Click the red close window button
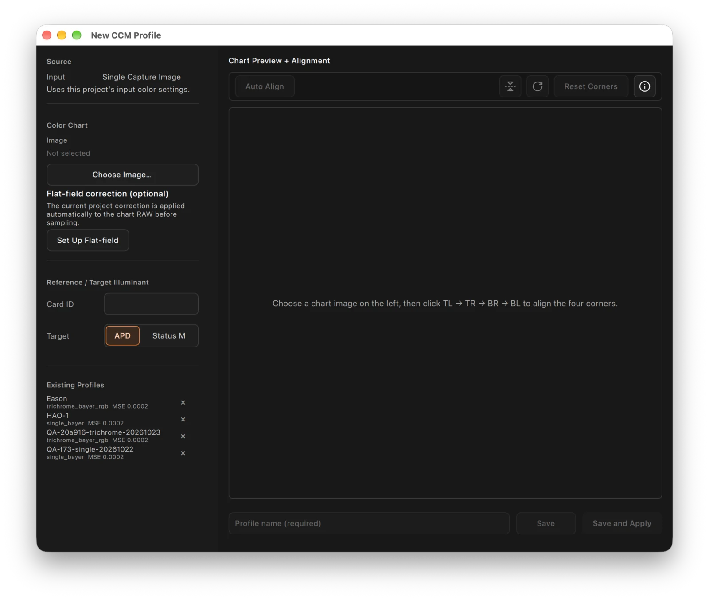 pos(47,35)
